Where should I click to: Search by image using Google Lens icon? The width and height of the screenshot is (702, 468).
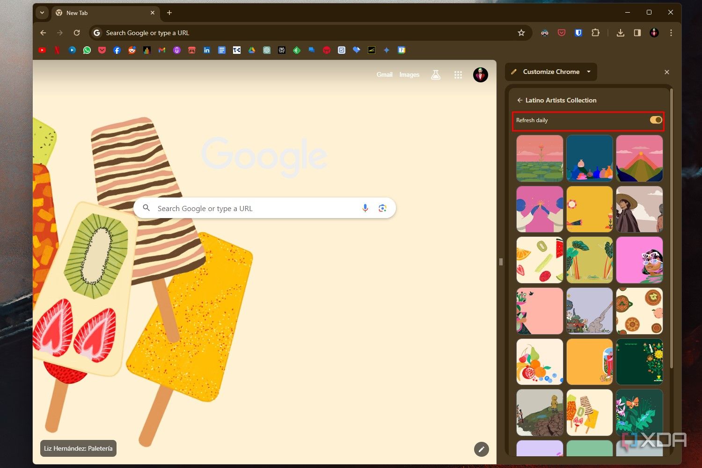[x=383, y=208]
